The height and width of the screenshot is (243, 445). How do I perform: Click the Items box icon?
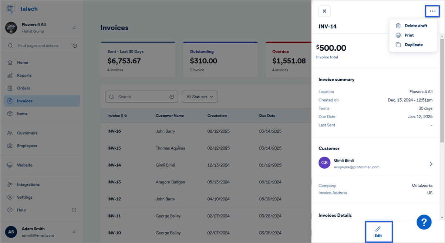click(x=10, y=114)
